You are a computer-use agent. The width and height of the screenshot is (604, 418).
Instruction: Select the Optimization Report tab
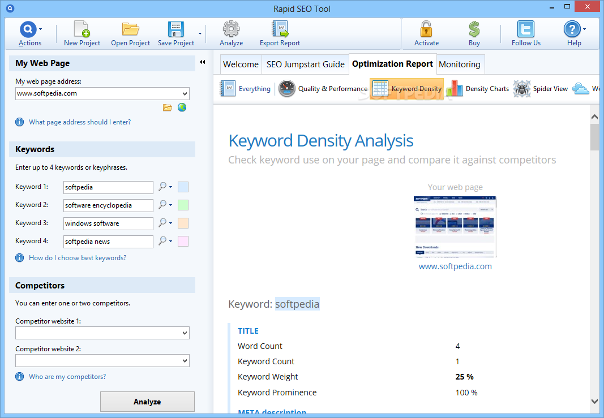(392, 64)
